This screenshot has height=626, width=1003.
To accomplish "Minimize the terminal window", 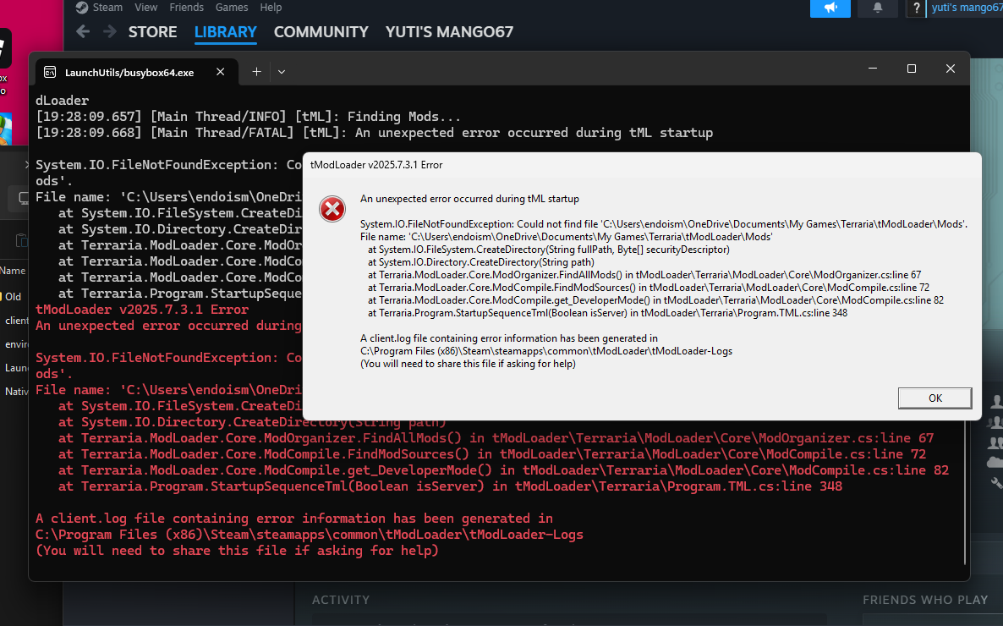I will [873, 69].
